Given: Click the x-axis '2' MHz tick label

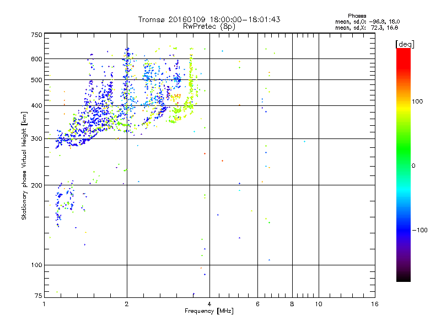Looking at the screenshot, I should tap(127, 304).
